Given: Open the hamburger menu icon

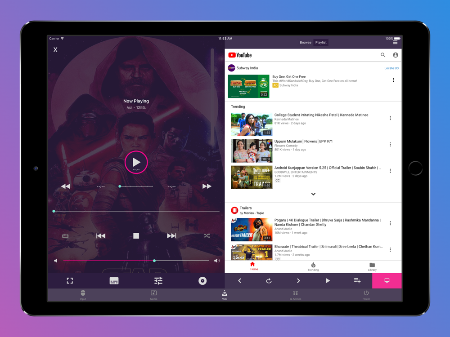Looking at the screenshot, I should pos(395,42).
